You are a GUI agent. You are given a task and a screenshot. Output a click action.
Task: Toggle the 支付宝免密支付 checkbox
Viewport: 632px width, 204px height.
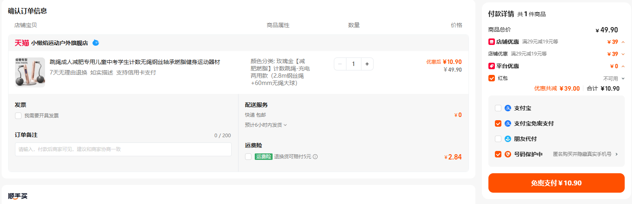498,123
